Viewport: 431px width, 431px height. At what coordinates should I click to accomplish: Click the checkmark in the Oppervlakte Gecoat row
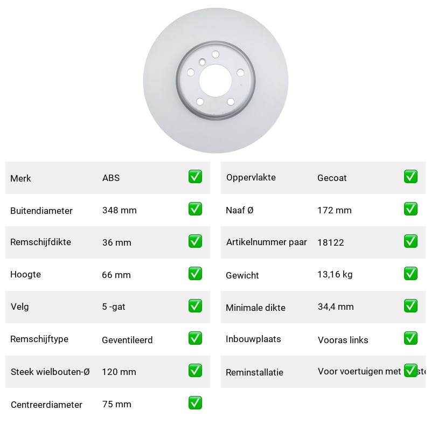[x=411, y=177]
